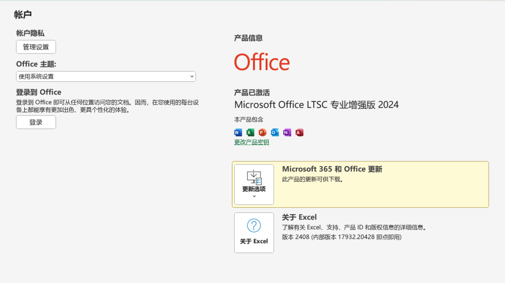
Task: Click the 更新选项 button
Action: pos(254,185)
